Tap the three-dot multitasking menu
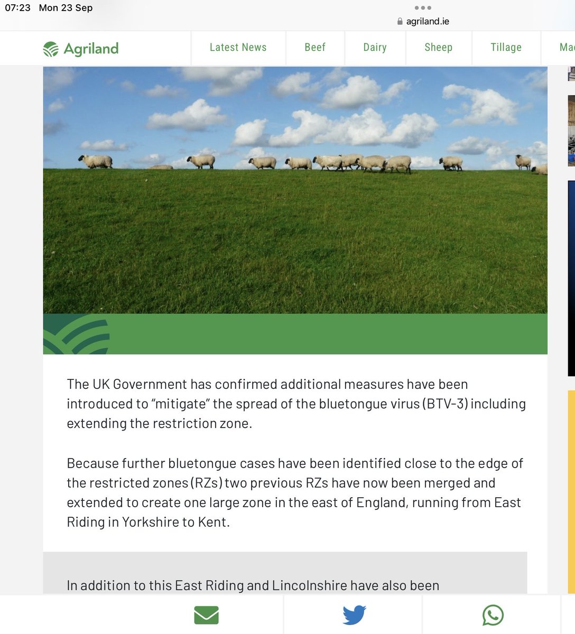This screenshot has height=634, width=575. tap(423, 8)
